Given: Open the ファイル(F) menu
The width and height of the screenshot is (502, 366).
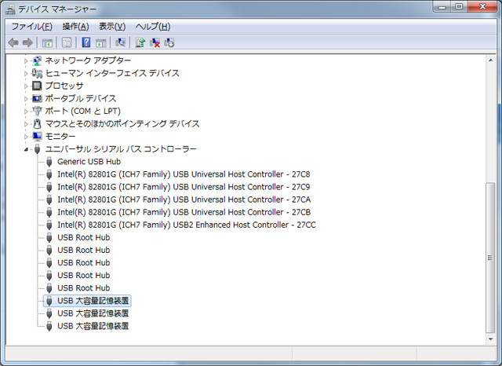Looking at the screenshot, I should [x=31, y=27].
